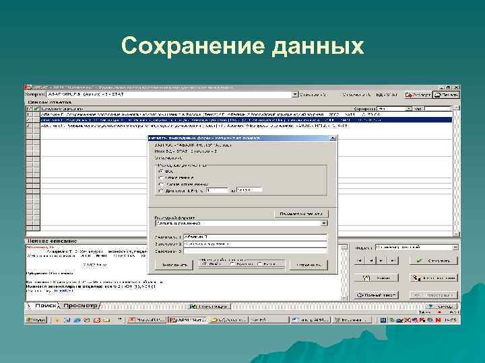This screenshot has height=363, width=485.
Task: Click the results list vertical scrollbar
Action: [x=456, y=171]
